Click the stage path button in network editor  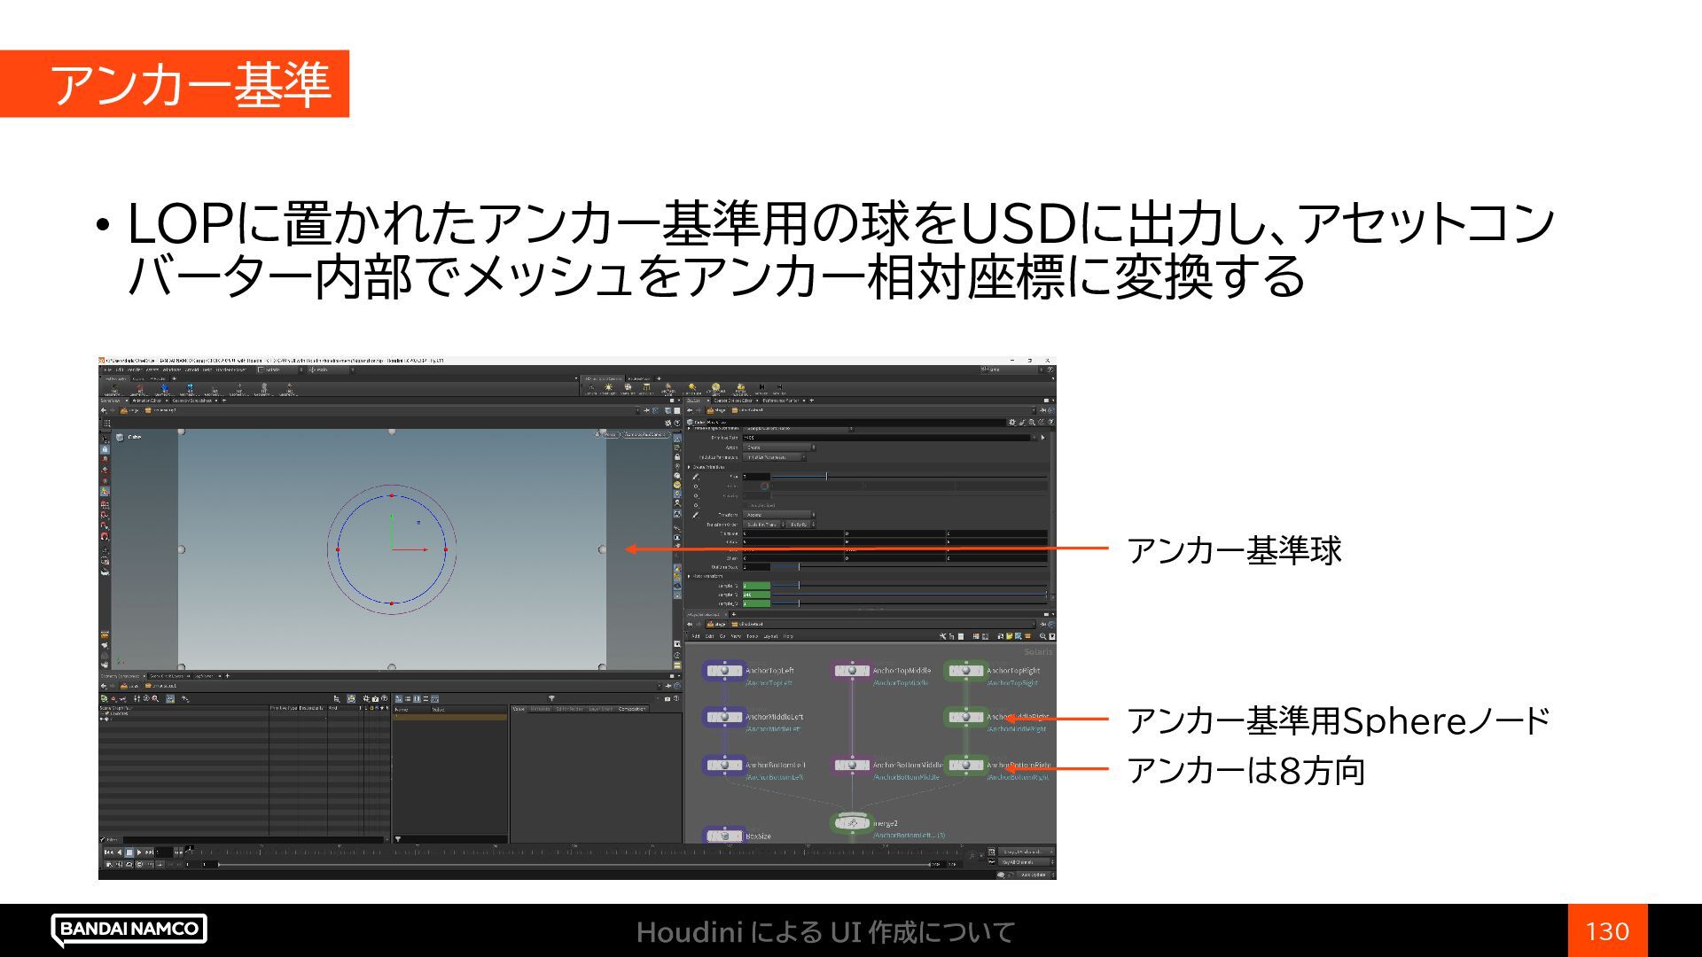[x=716, y=624]
